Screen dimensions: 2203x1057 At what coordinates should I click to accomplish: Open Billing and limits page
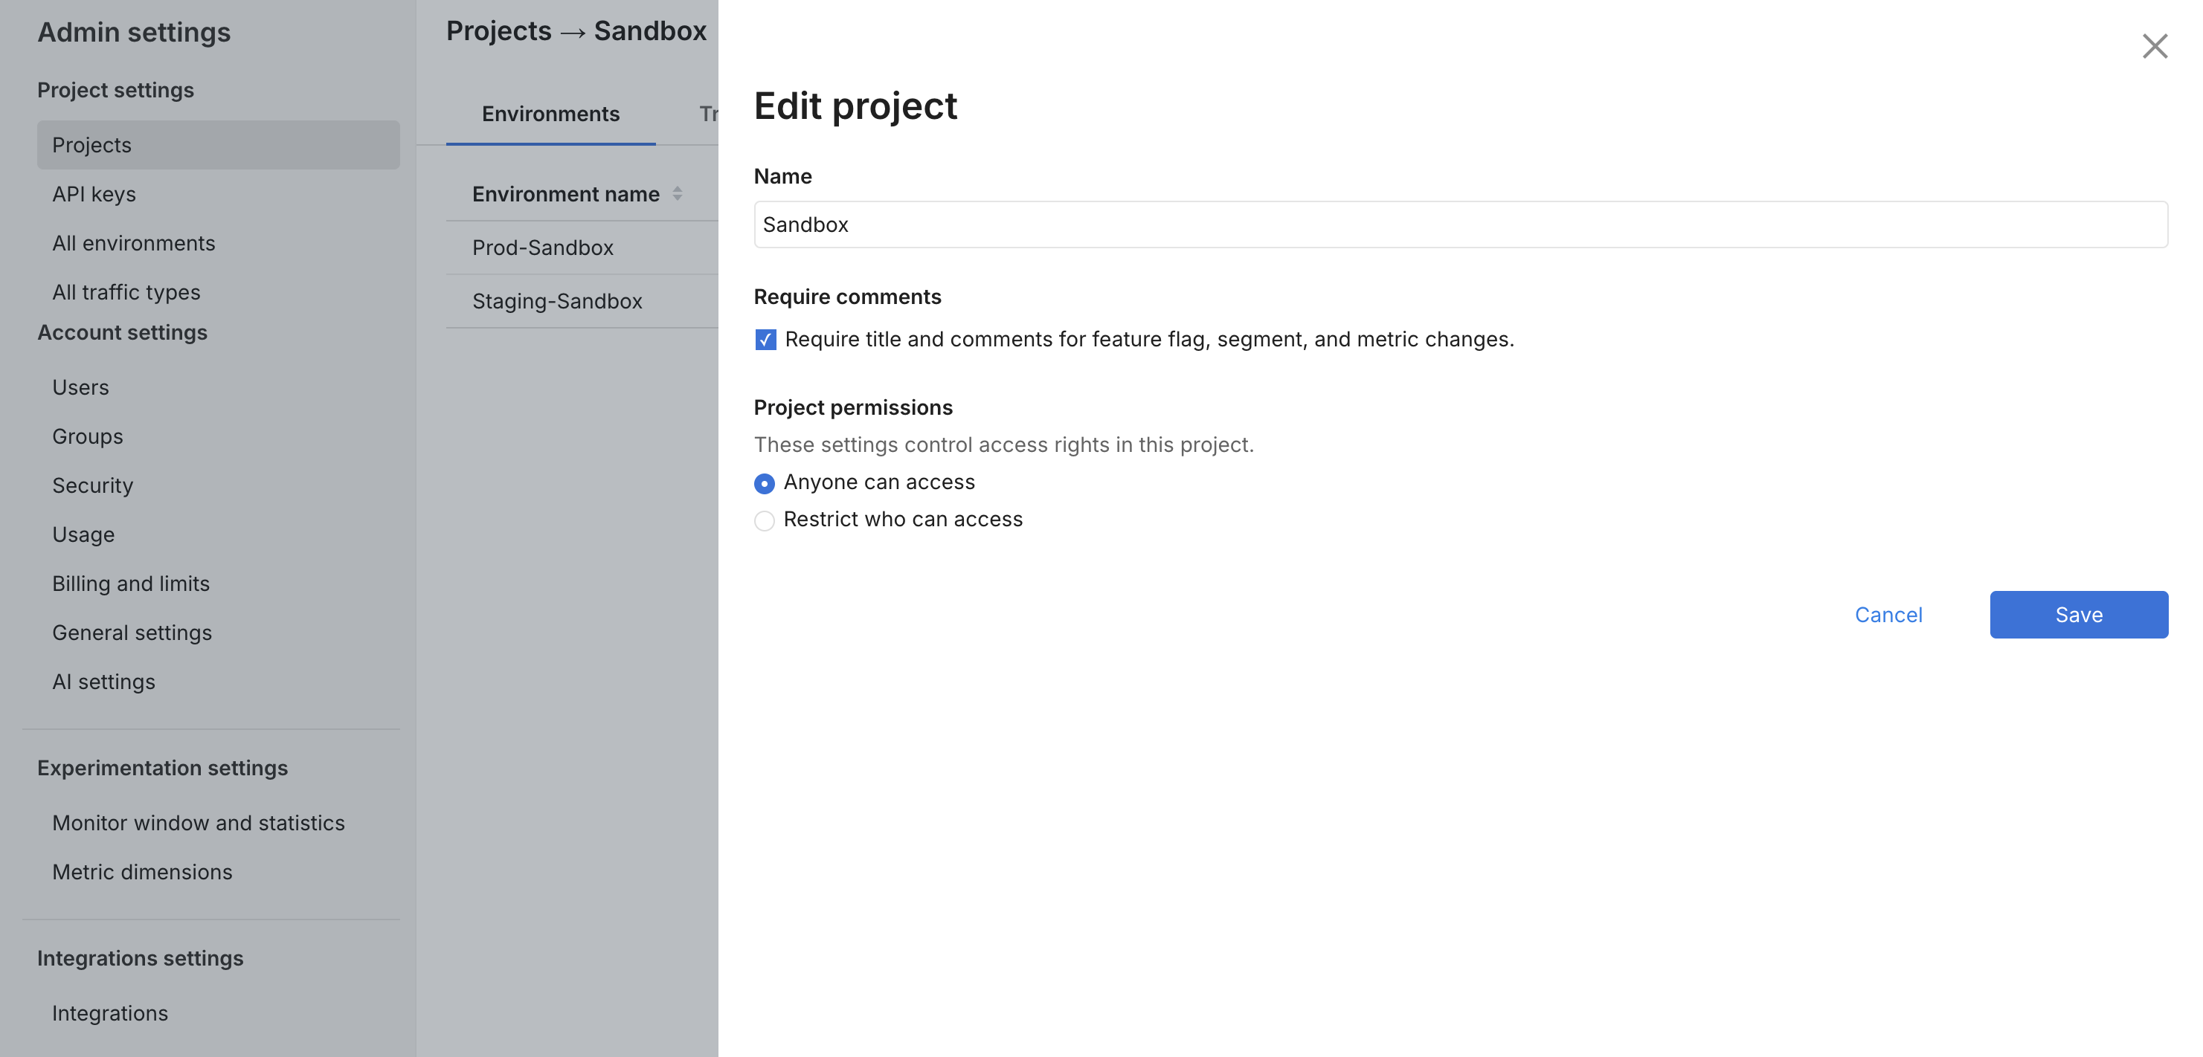pos(131,584)
